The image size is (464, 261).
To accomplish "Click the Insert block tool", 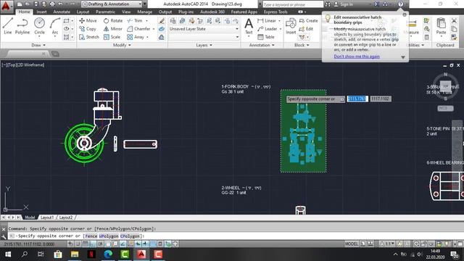I will tap(291, 26).
